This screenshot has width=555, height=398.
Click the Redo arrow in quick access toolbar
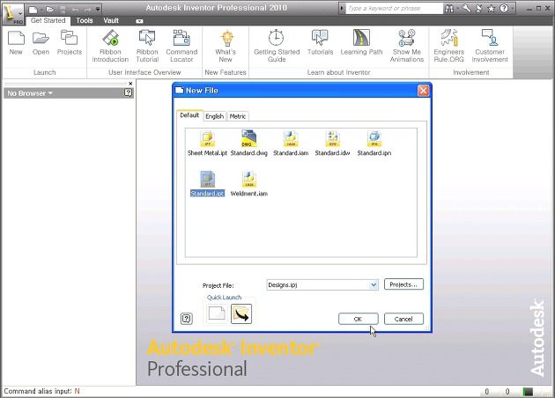pyautogui.click(x=87, y=10)
